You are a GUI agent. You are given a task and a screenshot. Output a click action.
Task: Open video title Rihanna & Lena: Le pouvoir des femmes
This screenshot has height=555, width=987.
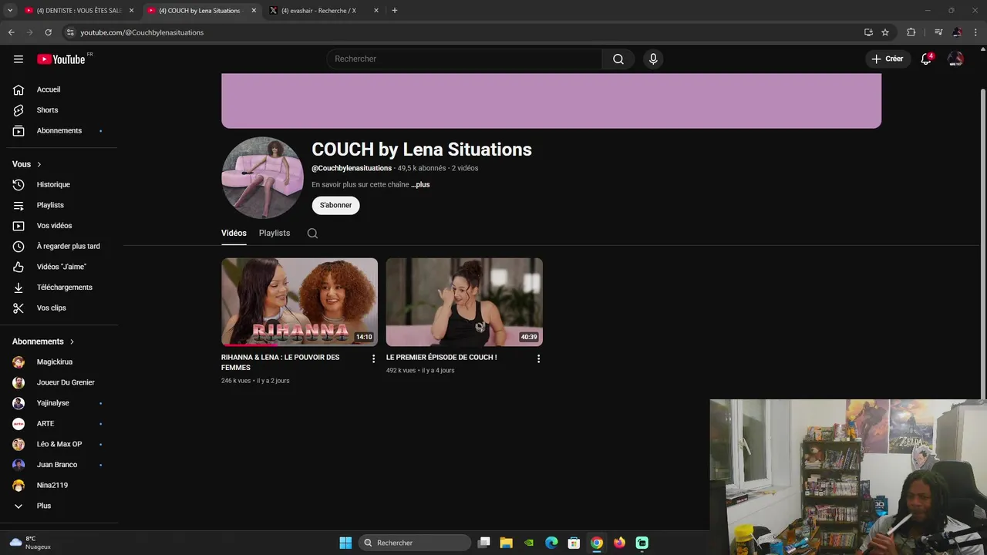(x=280, y=362)
